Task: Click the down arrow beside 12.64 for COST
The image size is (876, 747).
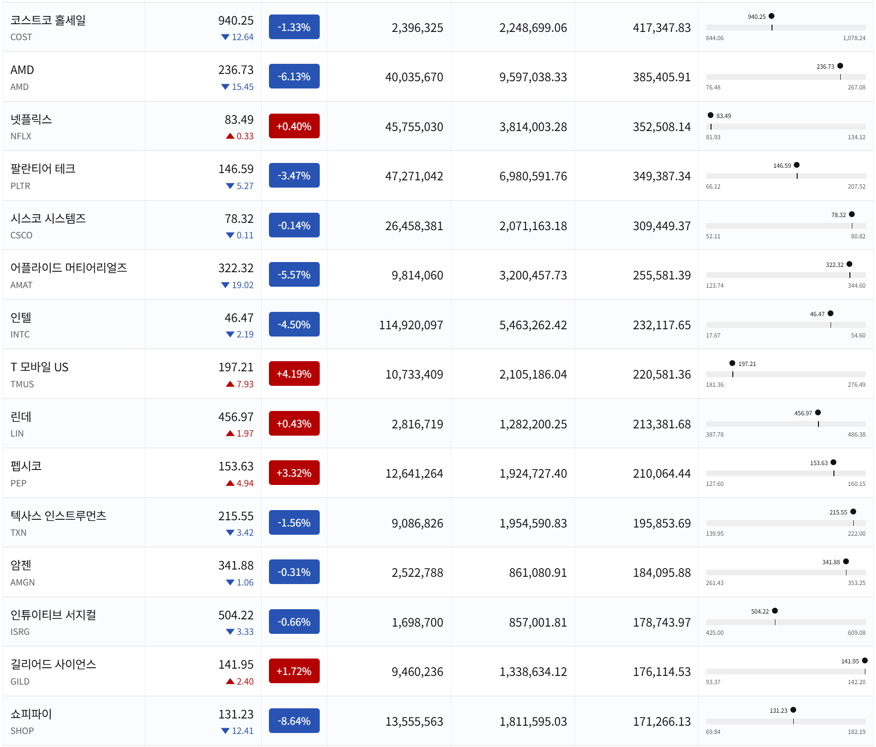Action: click(225, 37)
